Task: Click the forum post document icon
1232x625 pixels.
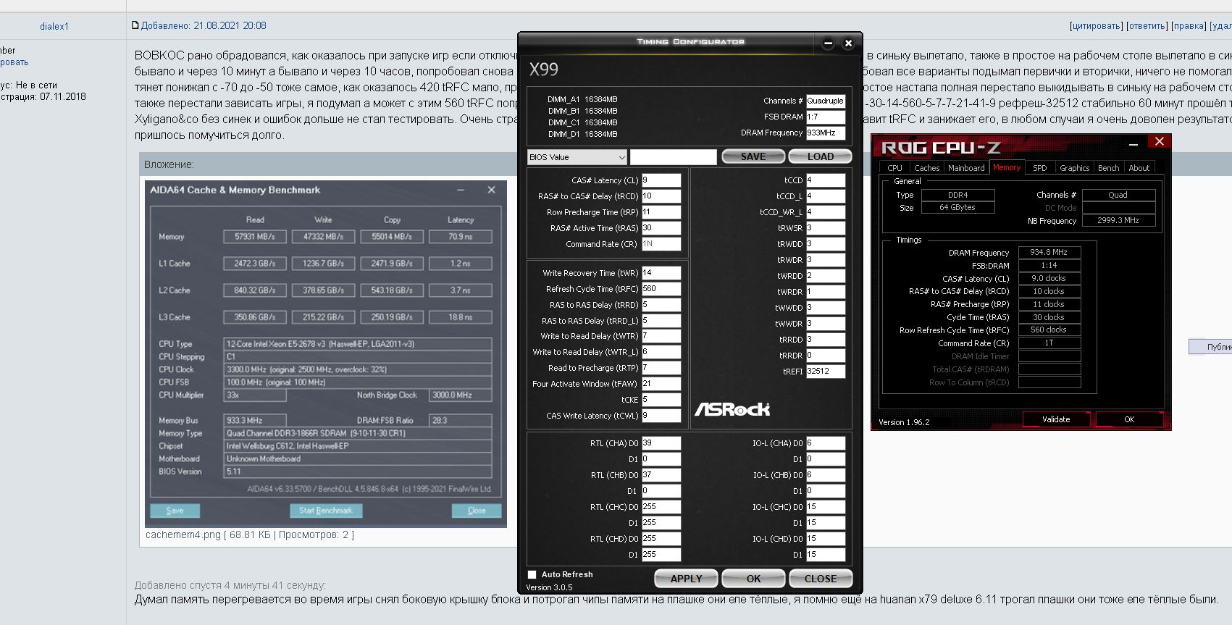Action: point(135,25)
